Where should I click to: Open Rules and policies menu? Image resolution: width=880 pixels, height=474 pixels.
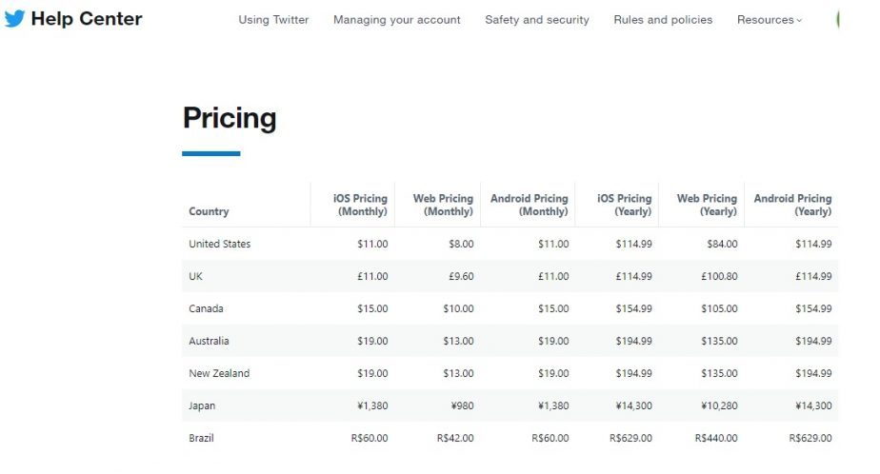coord(663,20)
